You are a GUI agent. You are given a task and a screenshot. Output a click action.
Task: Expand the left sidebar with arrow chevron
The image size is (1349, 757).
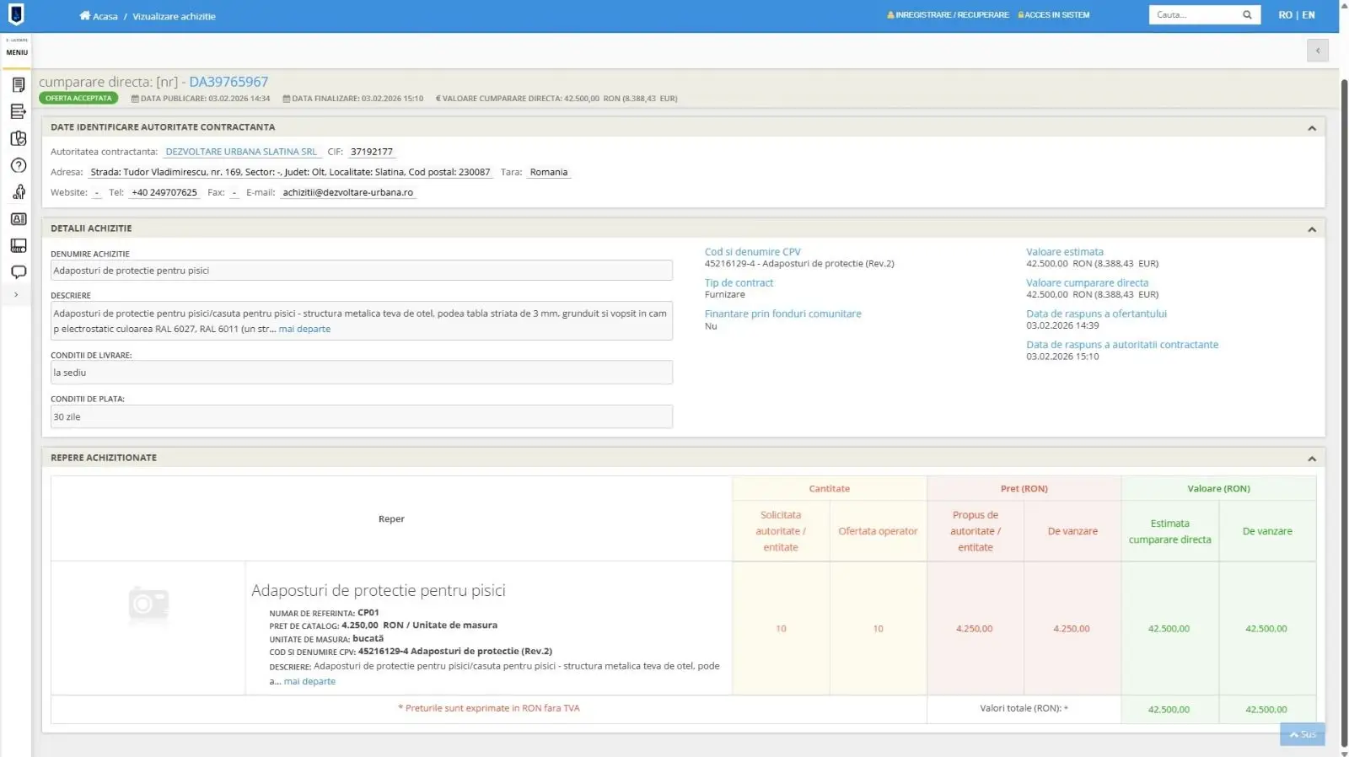[16, 295]
